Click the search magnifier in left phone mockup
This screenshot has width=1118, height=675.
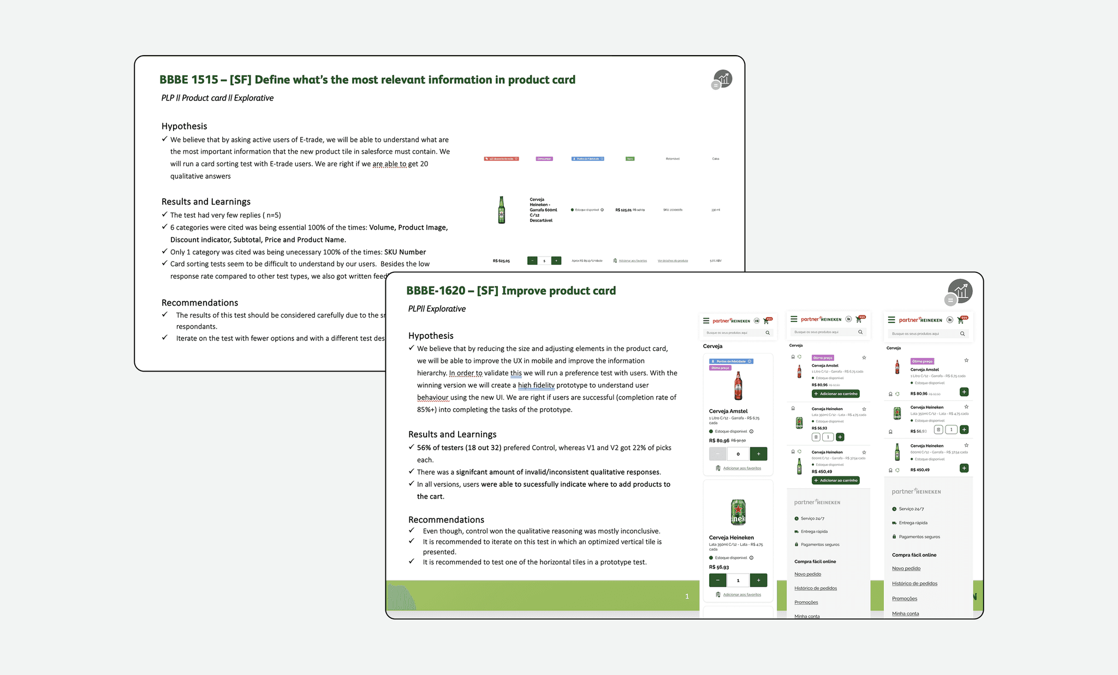click(768, 333)
